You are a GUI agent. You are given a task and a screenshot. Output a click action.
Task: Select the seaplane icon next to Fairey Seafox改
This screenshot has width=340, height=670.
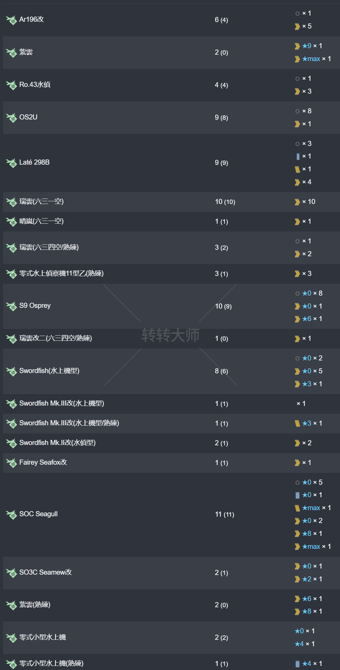[x=12, y=463]
